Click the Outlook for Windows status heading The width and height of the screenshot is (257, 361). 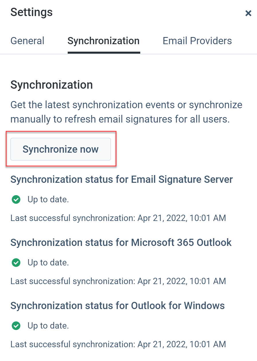[x=117, y=306]
